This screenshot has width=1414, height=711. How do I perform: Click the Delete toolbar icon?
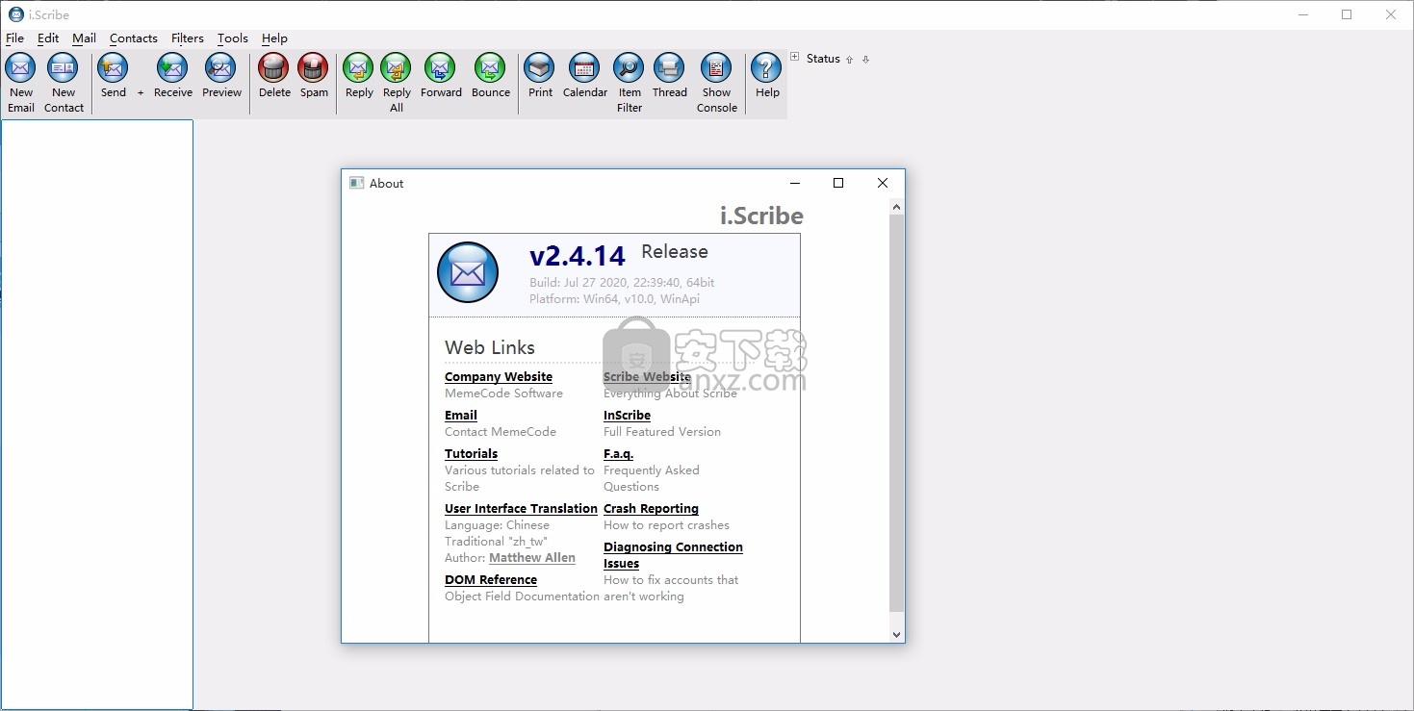coord(274,68)
